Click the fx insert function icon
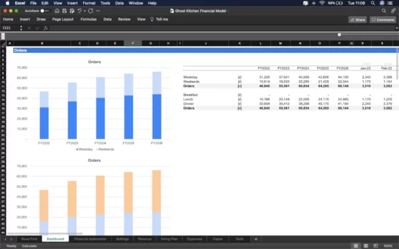This screenshot has width=399, height=249. click(x=45, y=28)
